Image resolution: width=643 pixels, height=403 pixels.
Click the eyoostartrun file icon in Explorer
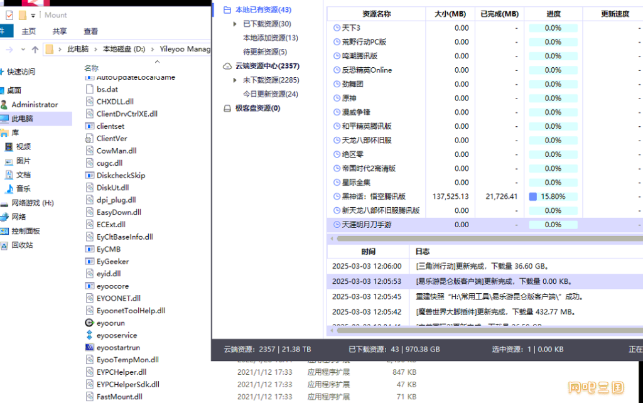point(89,348)
